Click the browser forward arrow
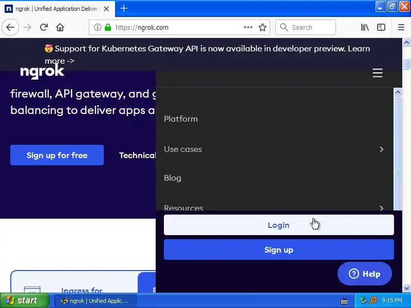Viewport: 411px width, 308px height. [27, 27]
